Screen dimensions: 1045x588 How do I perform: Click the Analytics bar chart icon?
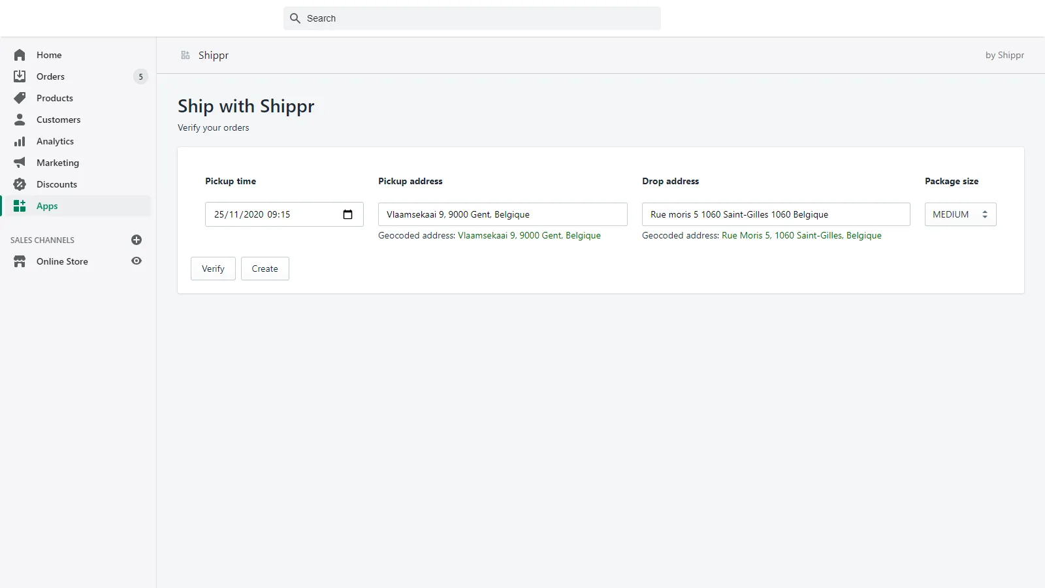20,141
